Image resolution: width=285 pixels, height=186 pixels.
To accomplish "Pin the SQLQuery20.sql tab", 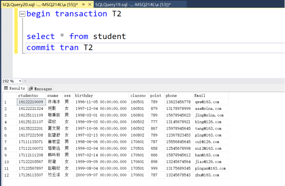I will point(83,5).
